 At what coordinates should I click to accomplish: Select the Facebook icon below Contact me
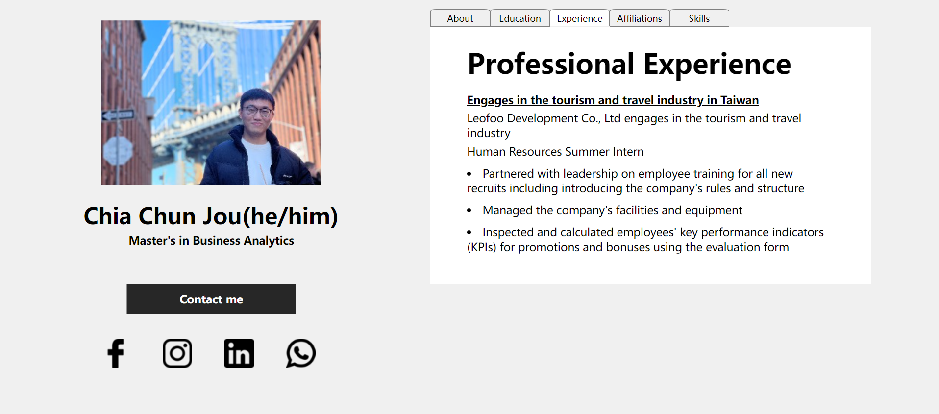tap(116, 353)
